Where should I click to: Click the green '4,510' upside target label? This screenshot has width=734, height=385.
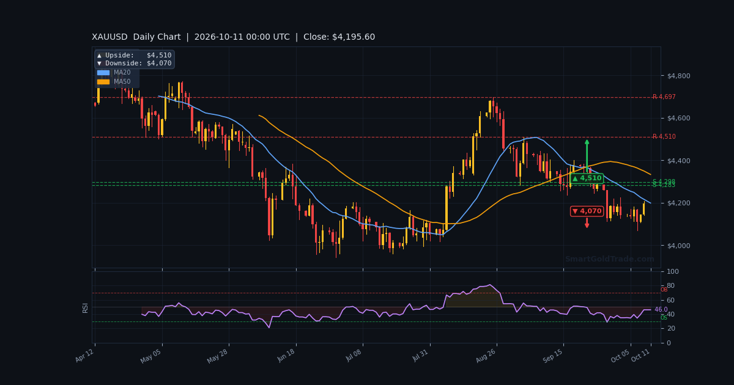pyautogui.click(x=587, y=178)
